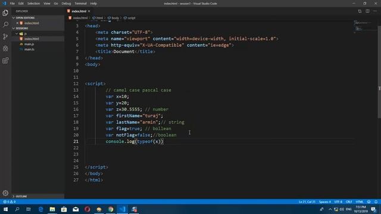Viewport: 381px width, 214px height.
Task: Click the taskbar clock showing 7:51 PM
Action: [x=360, y=209]
